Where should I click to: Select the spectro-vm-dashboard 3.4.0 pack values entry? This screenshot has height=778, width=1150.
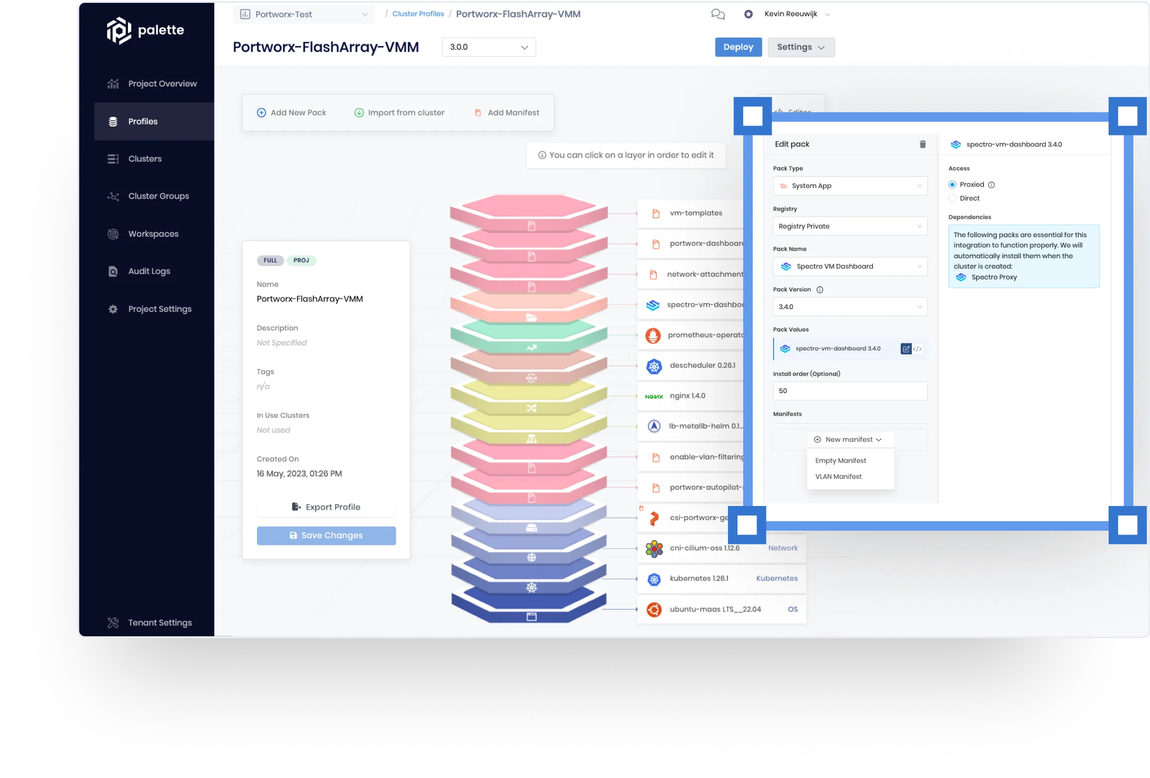click(x=850, y=349)
